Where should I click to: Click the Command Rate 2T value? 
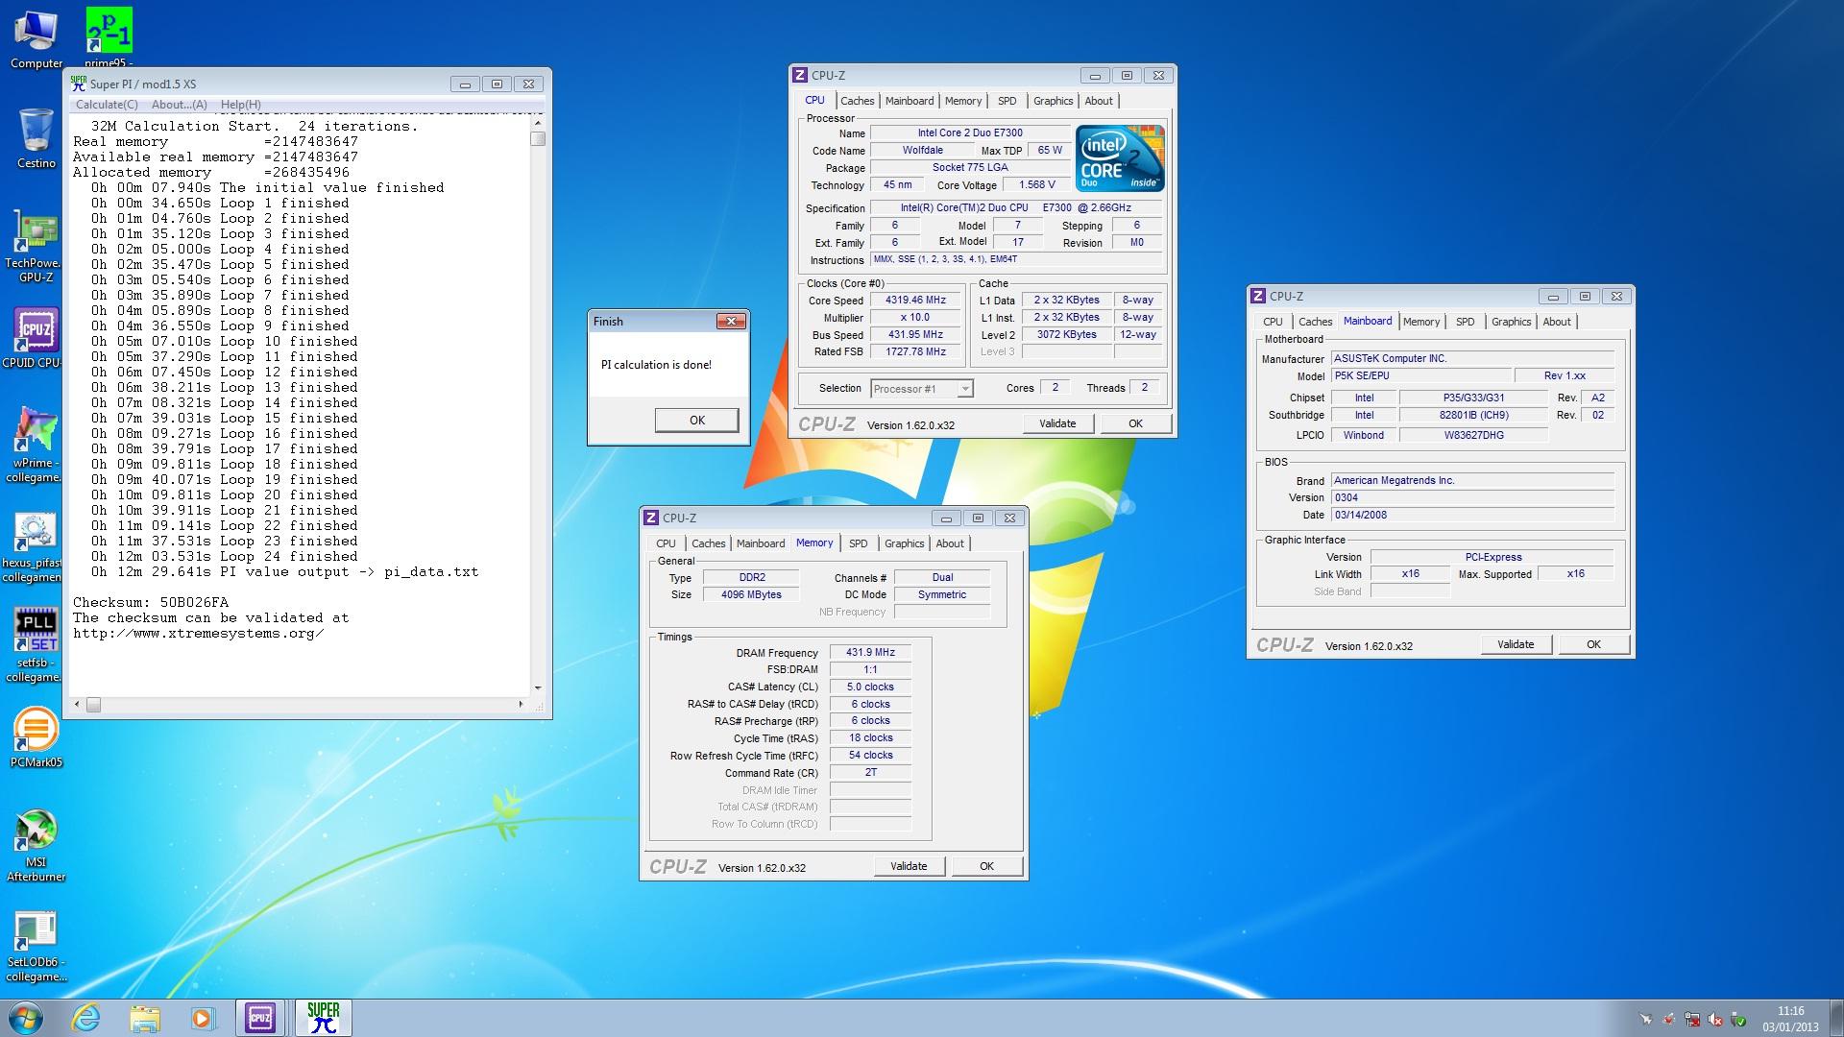click(870, 772)
